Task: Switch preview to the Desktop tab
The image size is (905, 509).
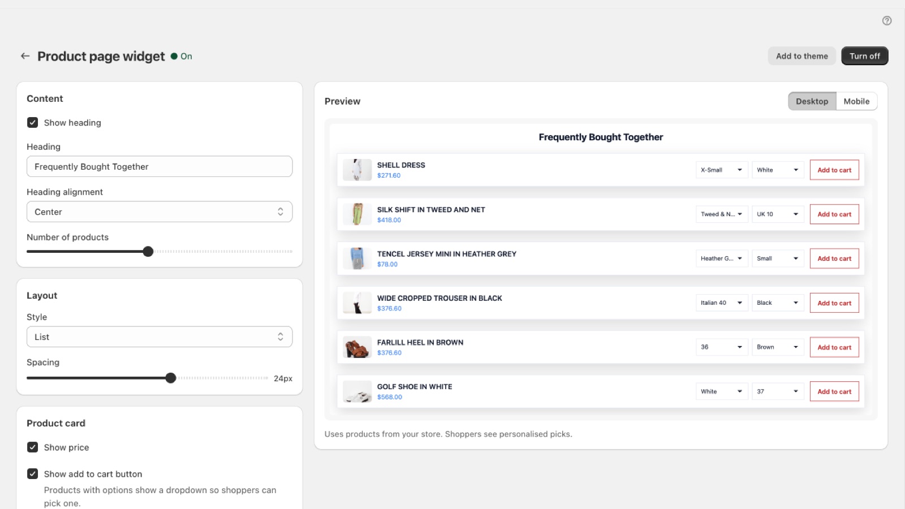Action: tap(812, 101)
